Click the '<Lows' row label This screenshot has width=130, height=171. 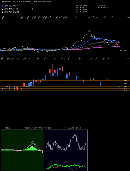pyautogui.click(x=128, y=59)
